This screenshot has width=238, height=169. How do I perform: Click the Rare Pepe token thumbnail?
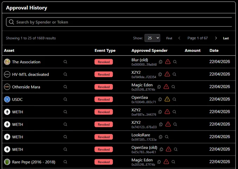click(x=7, y=162)
